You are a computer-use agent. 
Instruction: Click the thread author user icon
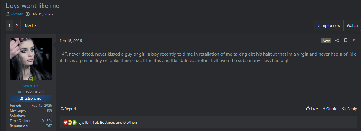[8, 14]
